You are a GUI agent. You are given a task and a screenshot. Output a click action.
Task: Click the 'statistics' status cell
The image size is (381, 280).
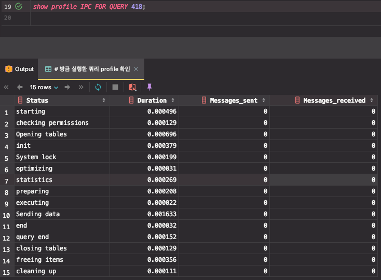point(62,180)
